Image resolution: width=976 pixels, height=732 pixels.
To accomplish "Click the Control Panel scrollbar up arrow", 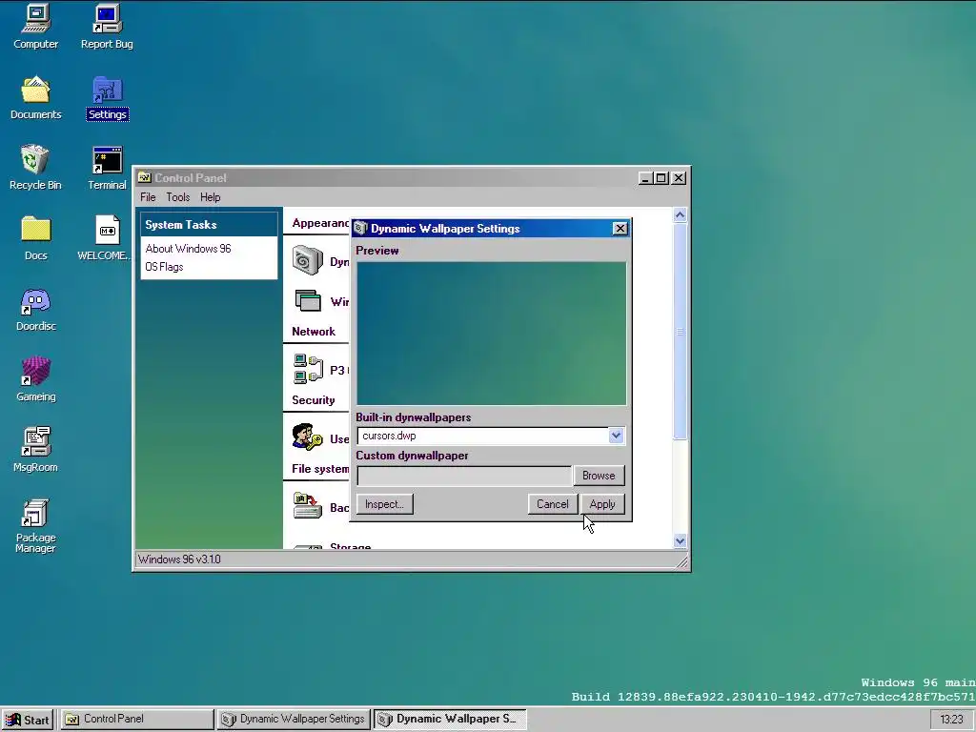I will pos(680,215).
